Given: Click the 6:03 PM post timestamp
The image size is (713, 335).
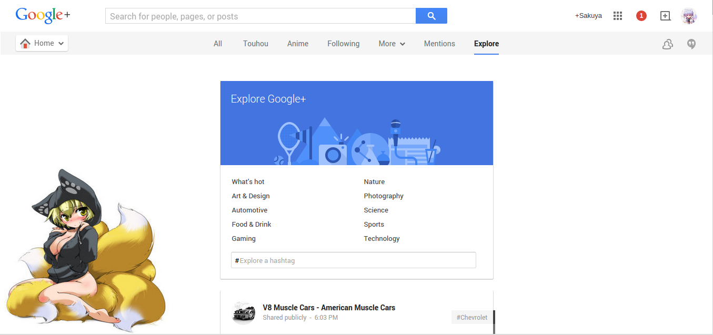Looking at the screenshot, I should coord(326,318).
